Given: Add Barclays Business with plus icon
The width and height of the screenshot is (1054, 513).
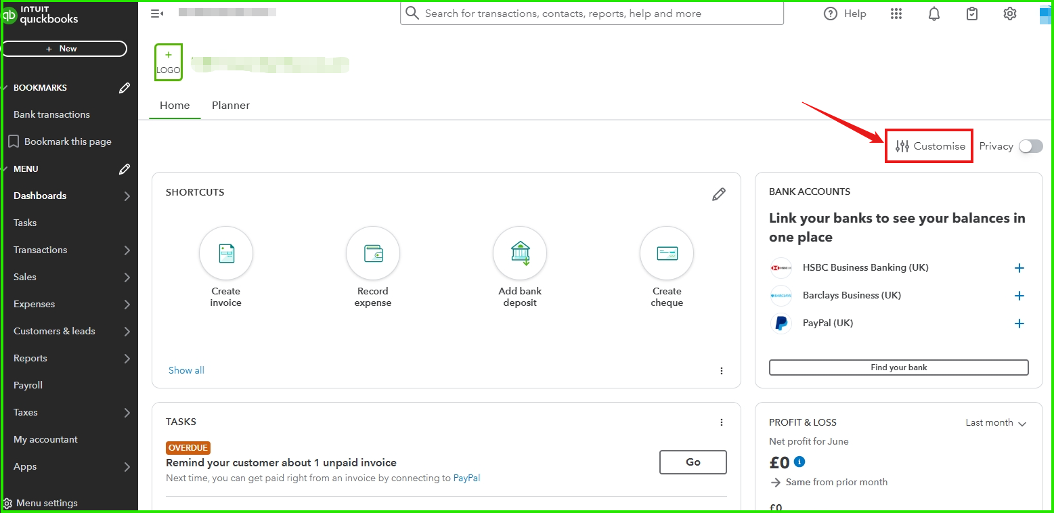Looking at the screenshot, I should [1019, 296].
